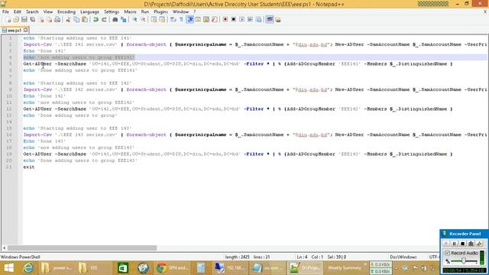This screenshot has height=275, width=489.
Task: Open the Plugins menu
Action: (x=160, y=12)
